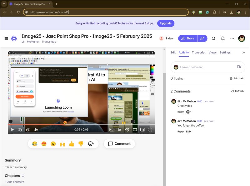Toggle theater mode view

click(135, 130)
